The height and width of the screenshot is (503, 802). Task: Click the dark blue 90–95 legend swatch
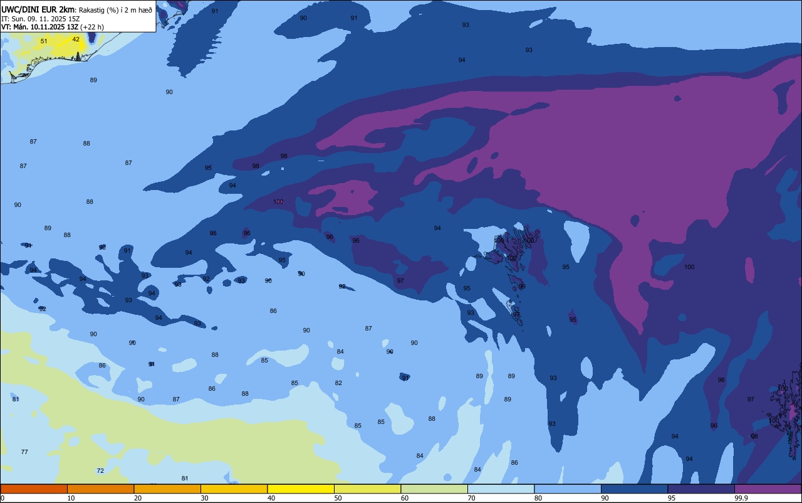pos(634,489)
